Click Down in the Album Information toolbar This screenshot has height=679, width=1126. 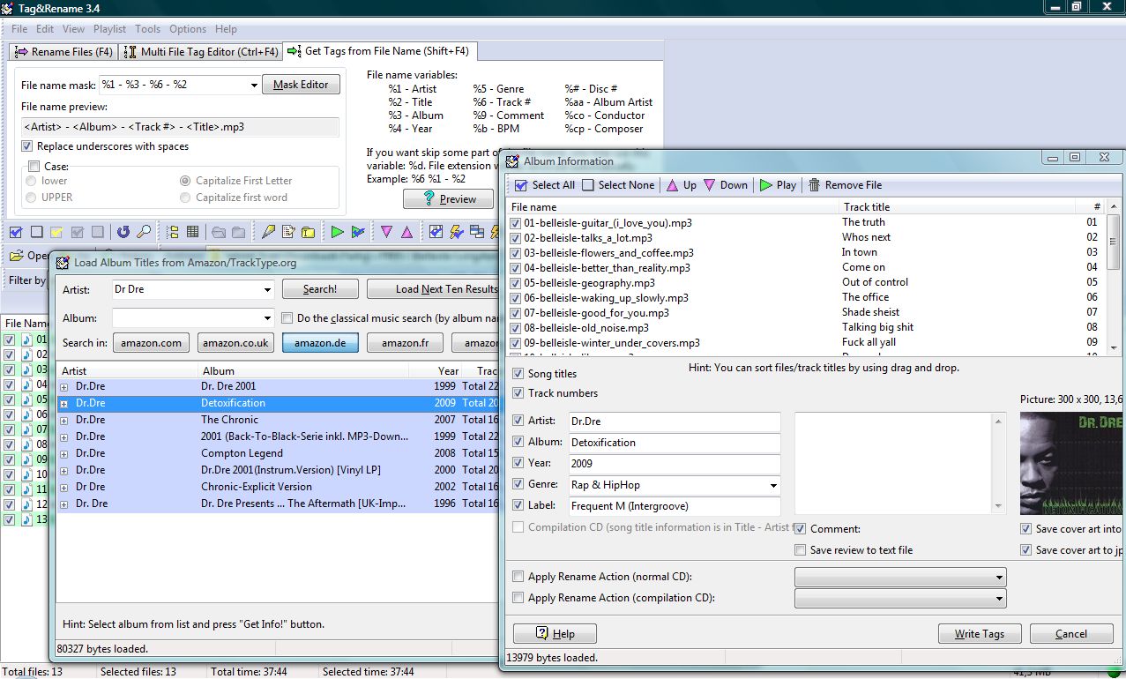pos(726,185)
